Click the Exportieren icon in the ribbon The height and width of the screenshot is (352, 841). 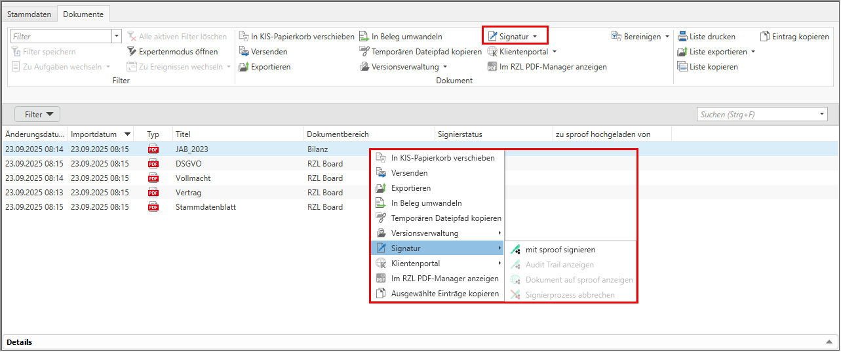point(244,67)
